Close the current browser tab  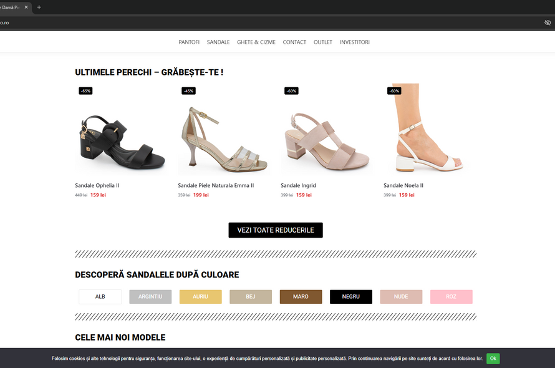point(26,7)
